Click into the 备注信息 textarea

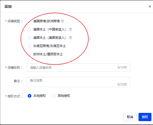click(x=78, y=82)
